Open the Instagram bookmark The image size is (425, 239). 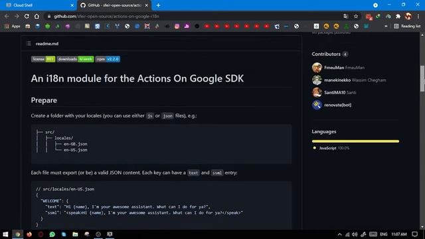pos(177,27)
